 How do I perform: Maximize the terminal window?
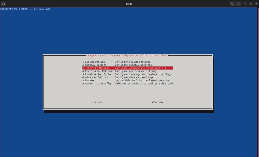pos(251,4)
